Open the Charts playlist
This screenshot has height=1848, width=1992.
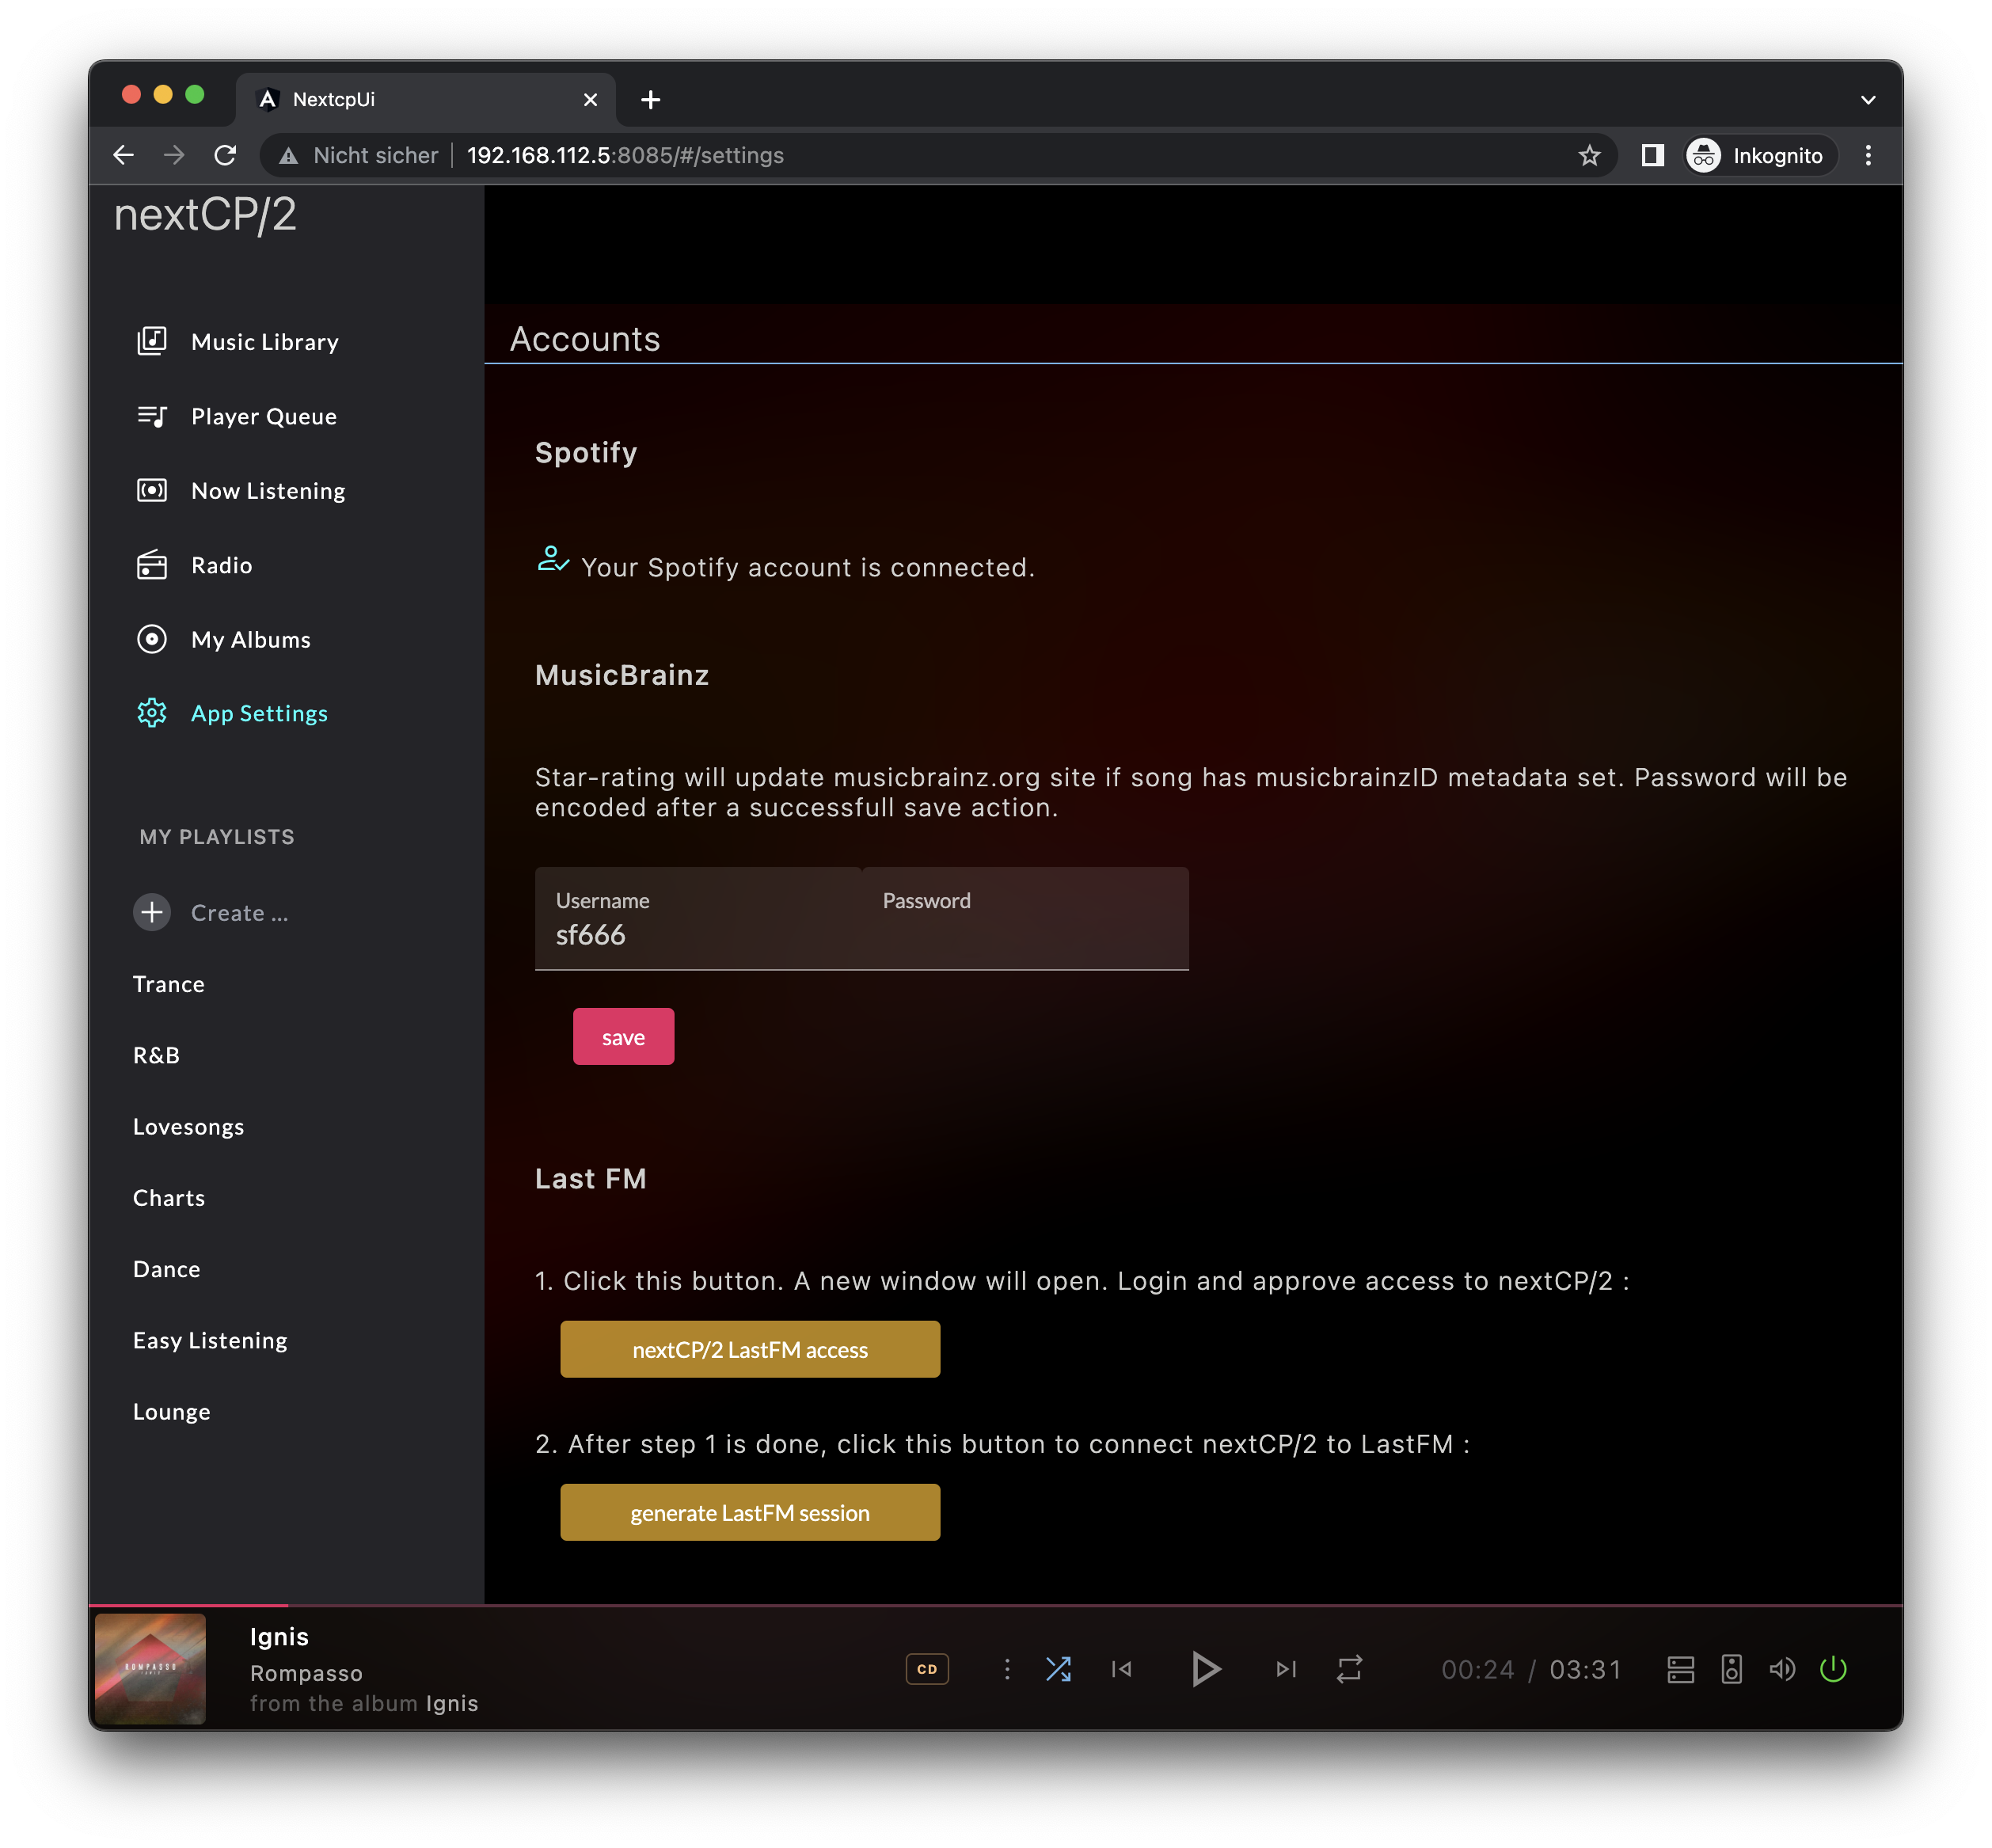tap(169, 1198)
